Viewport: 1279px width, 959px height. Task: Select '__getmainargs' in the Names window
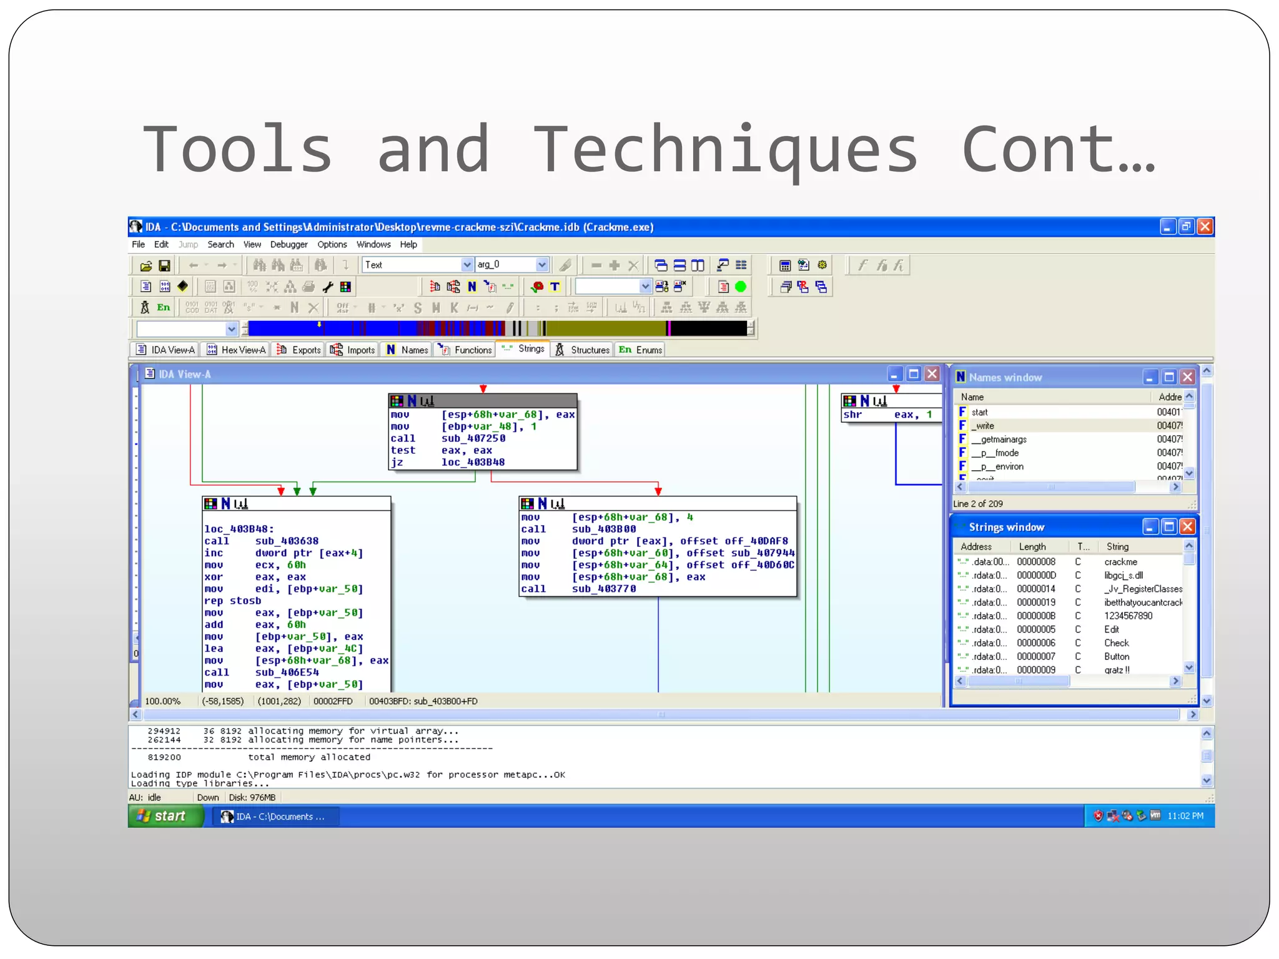tap(1069, 440)
